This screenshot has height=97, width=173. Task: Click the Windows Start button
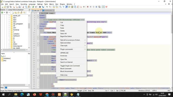coord(3,95)
